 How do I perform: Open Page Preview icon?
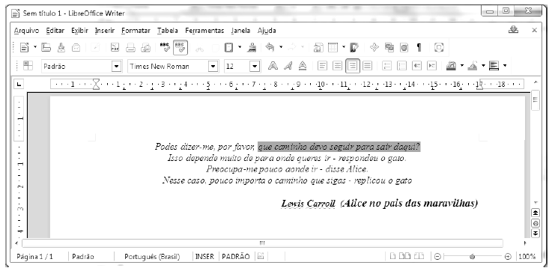point(146,47)
